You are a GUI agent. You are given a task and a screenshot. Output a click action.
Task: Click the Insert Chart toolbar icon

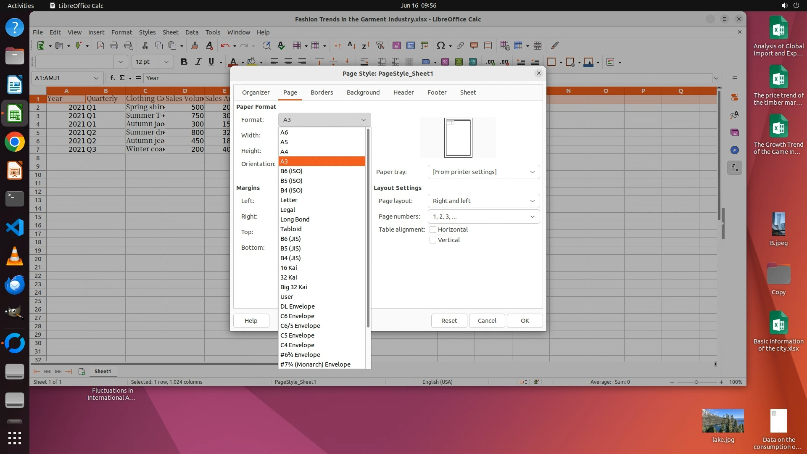click(410, 45)
